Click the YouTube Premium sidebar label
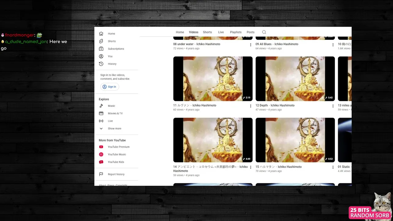Screen dimensions: 393x221 (119, 147)
